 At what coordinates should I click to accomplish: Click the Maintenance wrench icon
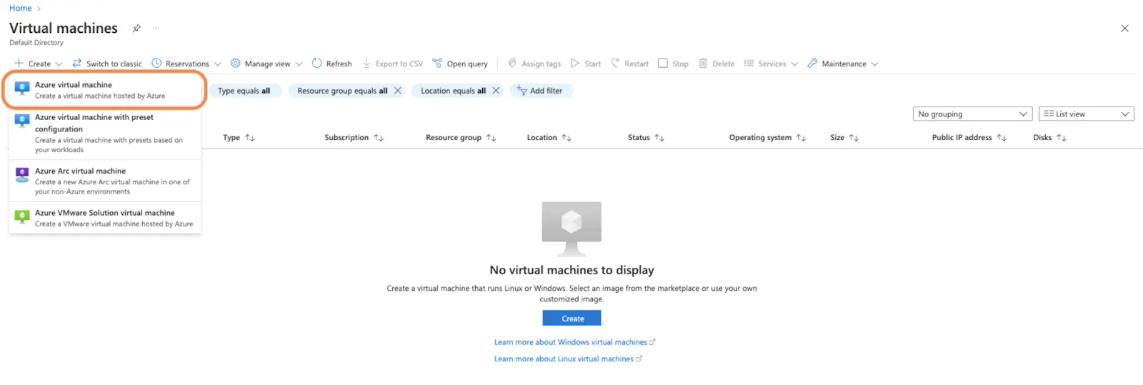[x=812, y=64]
